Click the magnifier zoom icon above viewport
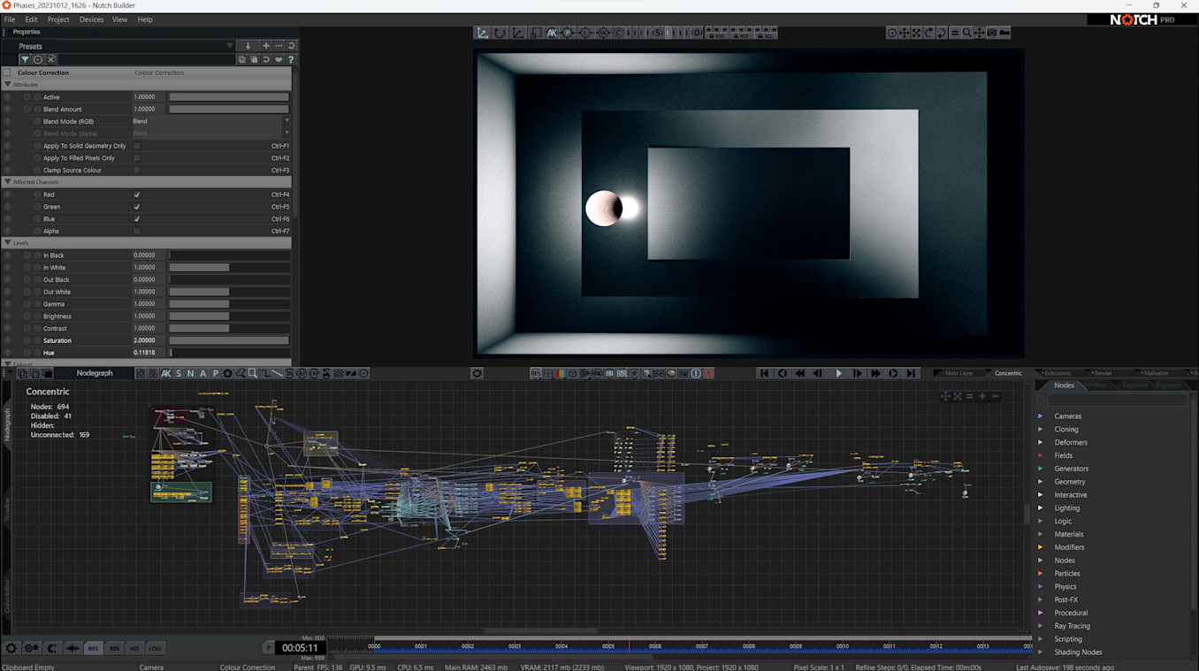Viewport: 1199px width, 671px height. 967,33
